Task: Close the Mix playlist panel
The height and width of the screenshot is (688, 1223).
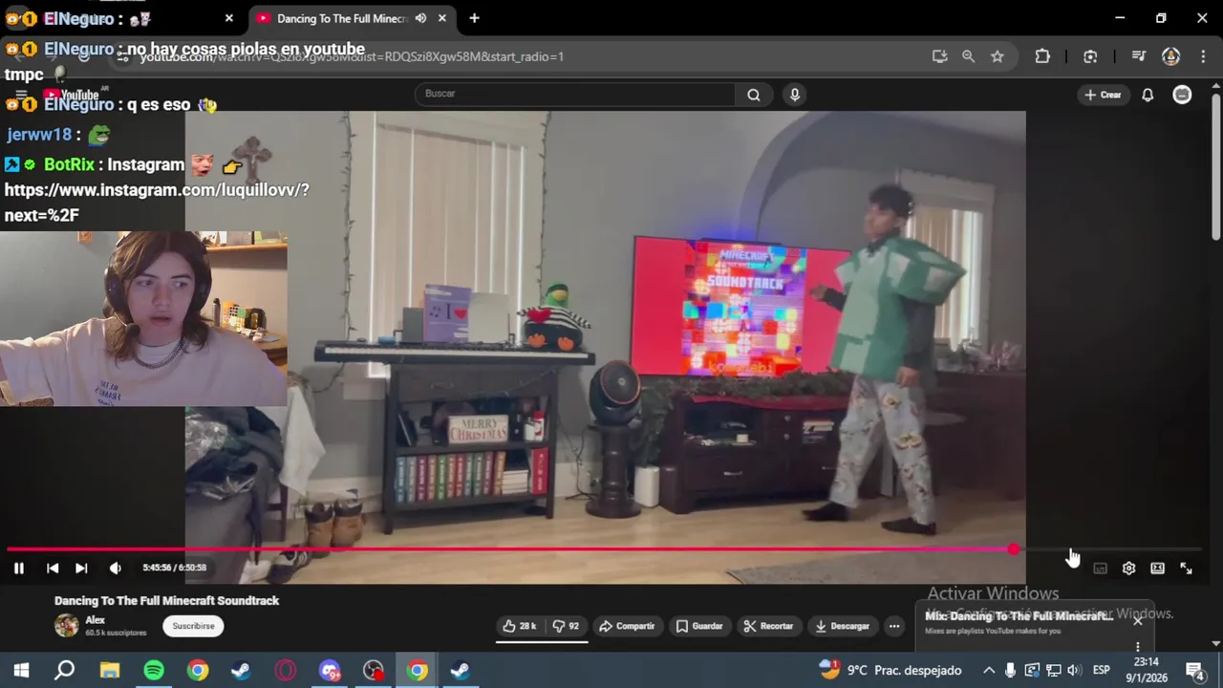Action: coord(1138,620)
